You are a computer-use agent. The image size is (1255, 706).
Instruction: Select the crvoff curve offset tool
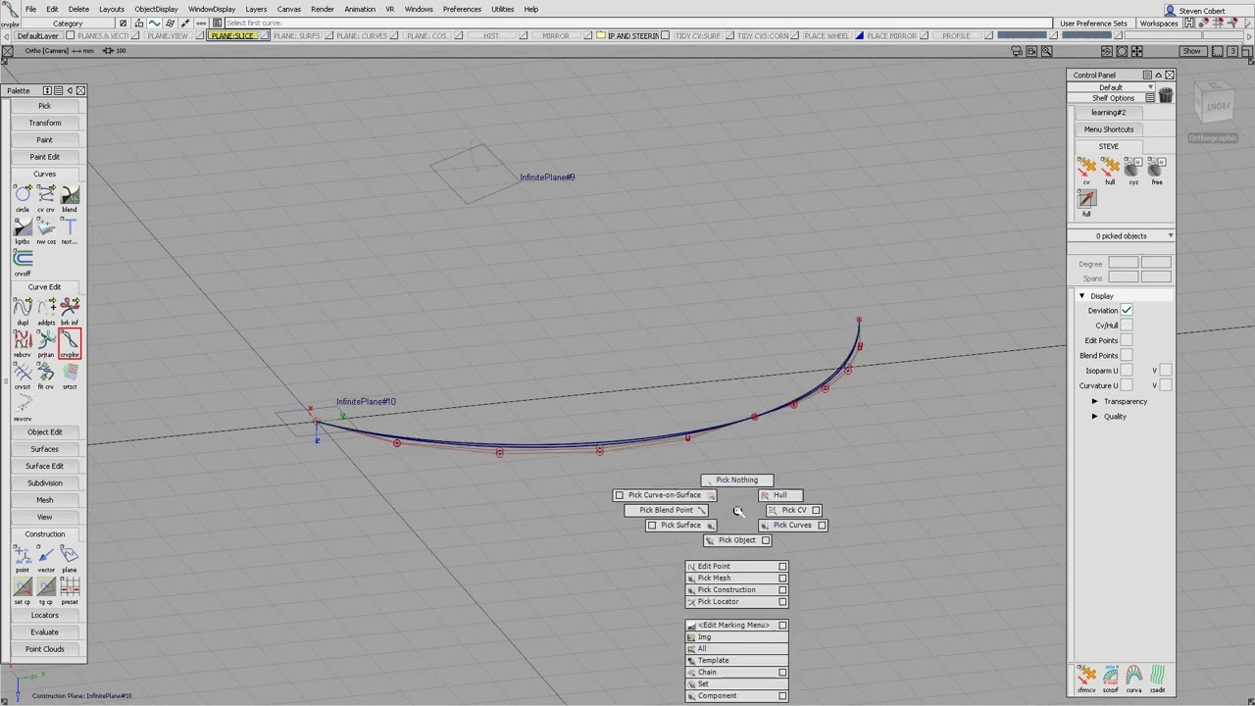tap(23, 260)
